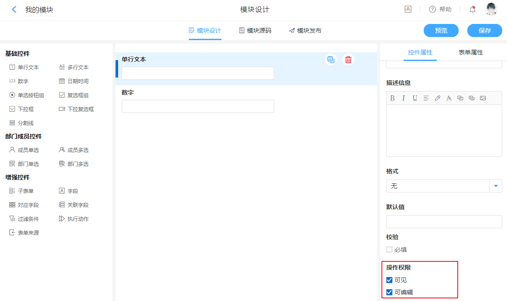Viewport: 507px width, 301px height.
Task: Click the 默认值 input field
Action: pos(444,222)
